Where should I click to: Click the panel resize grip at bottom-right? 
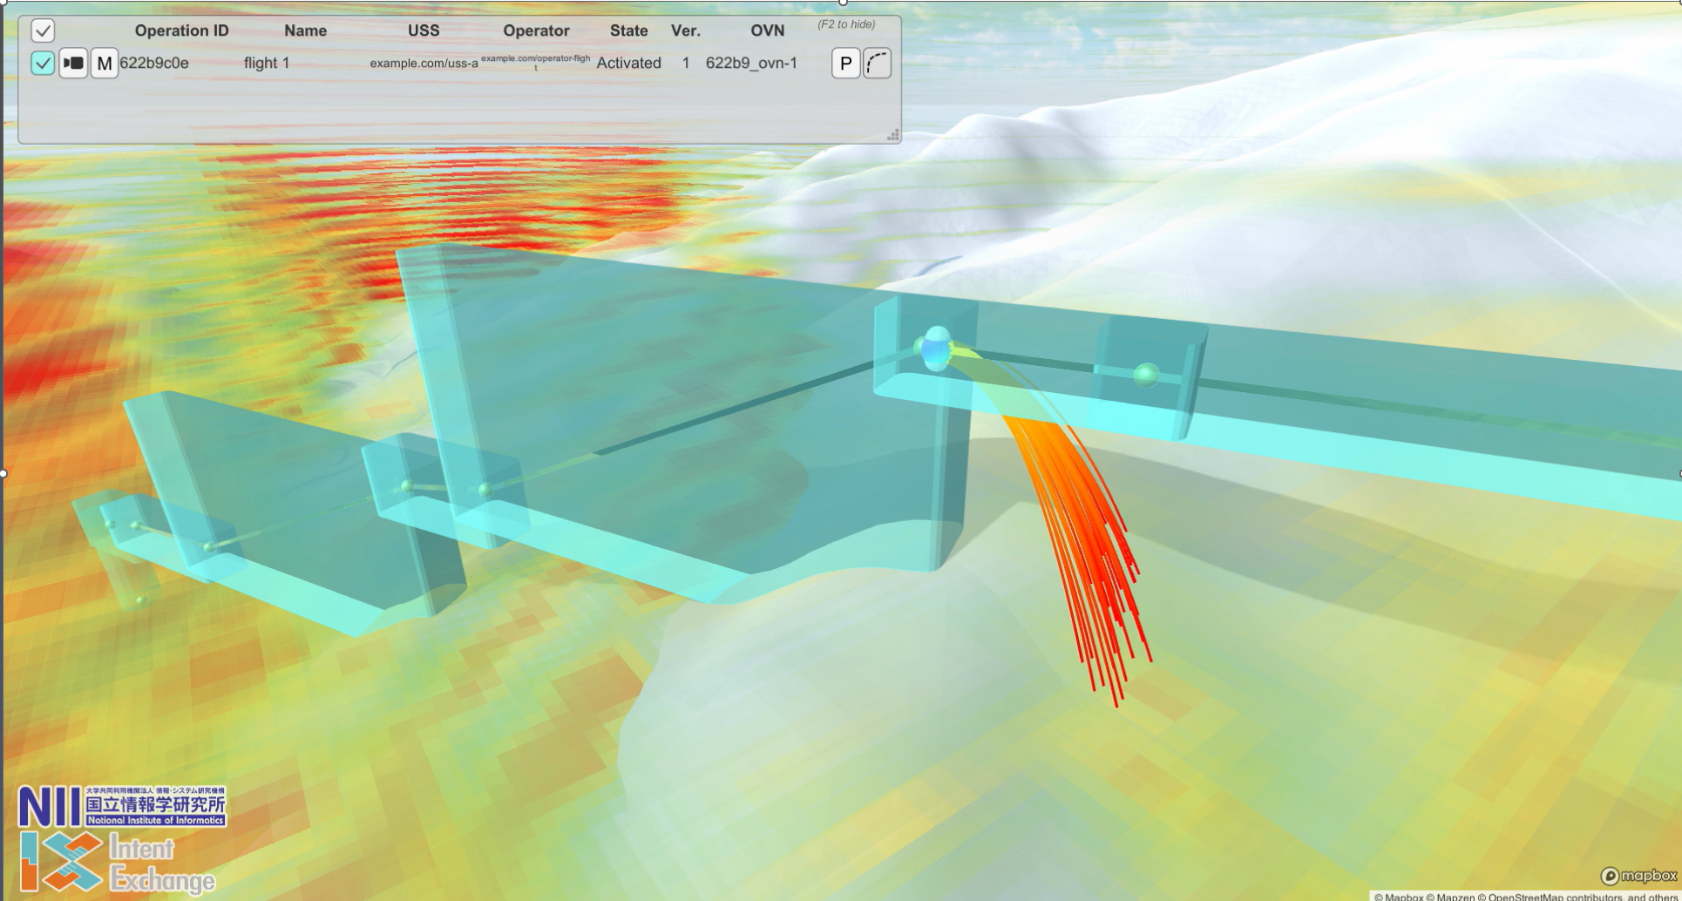click(892, 135)
